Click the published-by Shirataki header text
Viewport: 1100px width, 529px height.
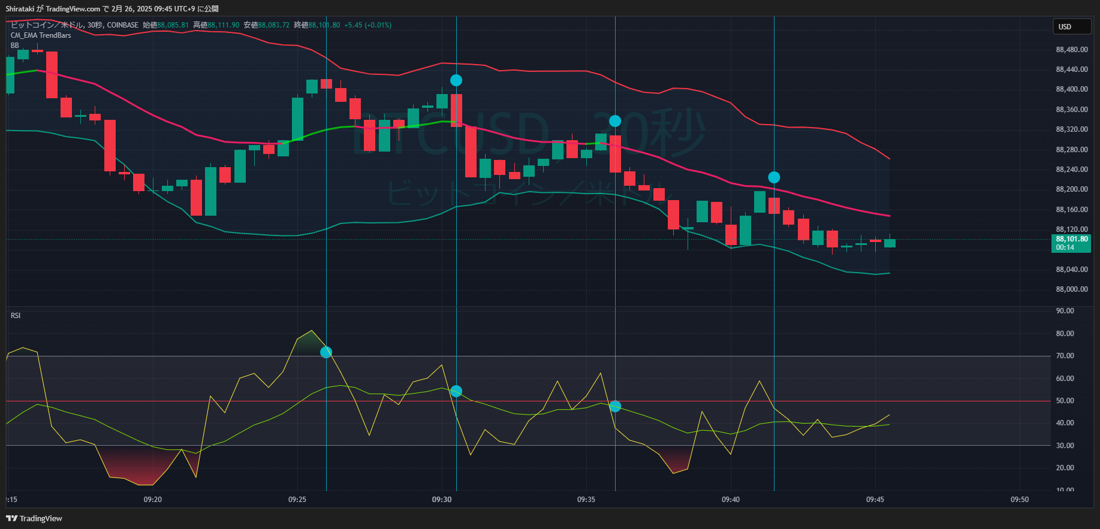(x=112, y=8)
